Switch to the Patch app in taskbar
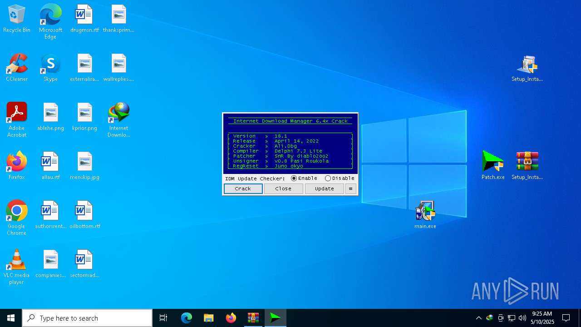The image size is (581, 327). (276, 318)
